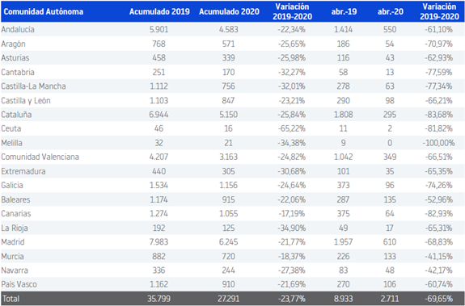Click the abr.-20 column header
The height and width of the screenshot is (306, 465).
point(391,12)
